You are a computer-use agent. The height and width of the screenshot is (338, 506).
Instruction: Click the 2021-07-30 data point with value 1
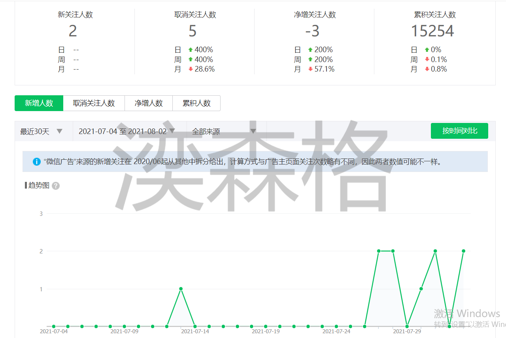point(421,289)
